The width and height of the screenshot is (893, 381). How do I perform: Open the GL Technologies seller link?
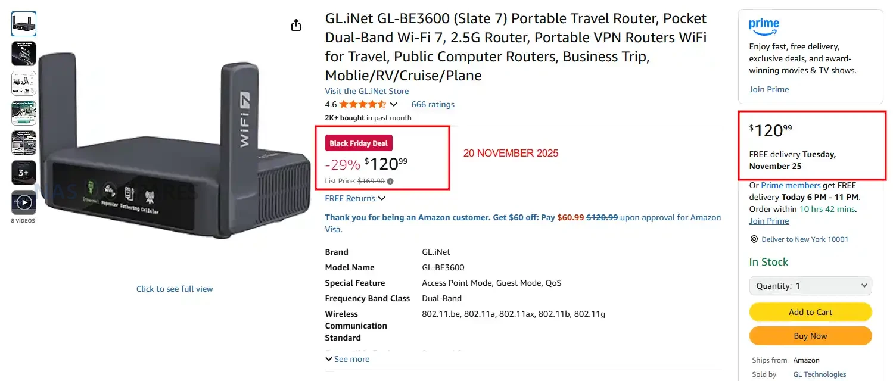pos(819,374)
